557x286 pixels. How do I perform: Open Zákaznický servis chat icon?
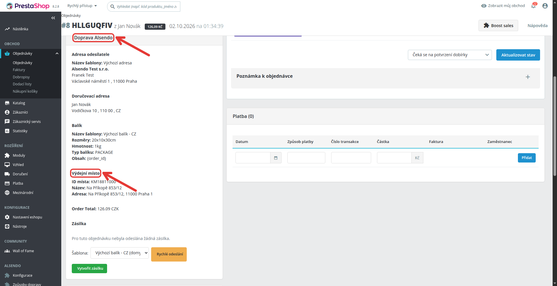(x=7, y=122)
